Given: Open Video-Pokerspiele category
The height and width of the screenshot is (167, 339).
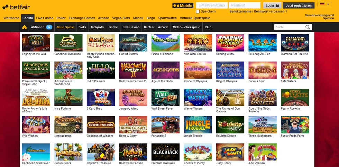Looking at the screenshot, I should (186, 27).
